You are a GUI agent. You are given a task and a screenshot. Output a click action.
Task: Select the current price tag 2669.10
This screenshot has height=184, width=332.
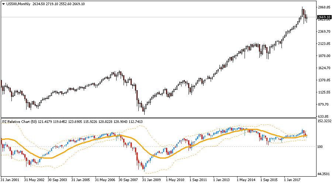pyautogui.click(x=323, y=17)
